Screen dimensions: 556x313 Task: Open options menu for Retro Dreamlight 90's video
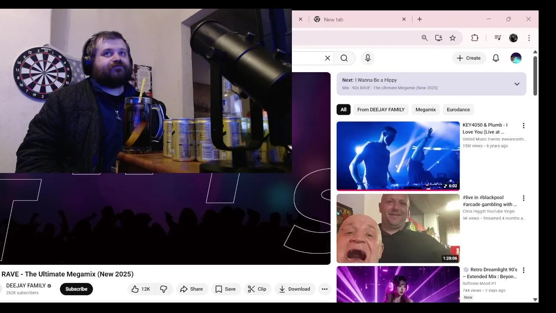[x=523, y=270]
